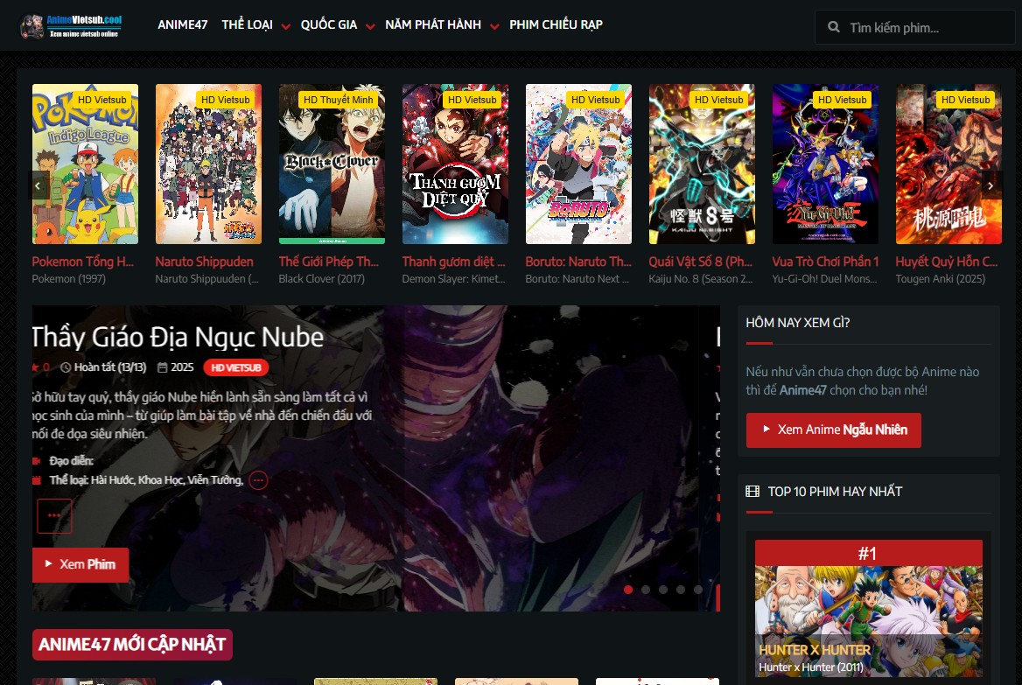
Task: Click HÔM NAY XEM GÌ? heading
Action: point(798,323)
